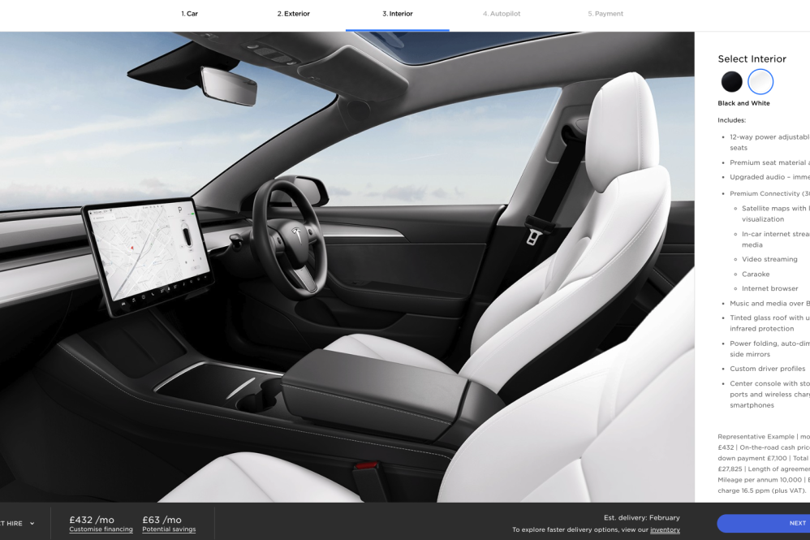Select the all-black interior swatch
Image resolution: width=810 pixels, height=540 pixels.
[x=731, y=81]
